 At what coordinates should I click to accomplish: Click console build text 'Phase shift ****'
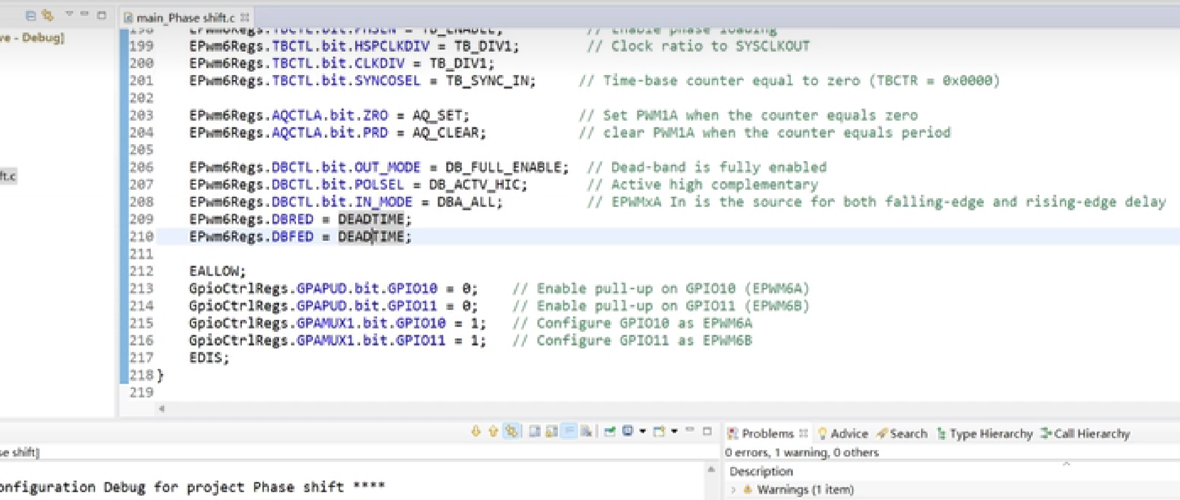319,486
